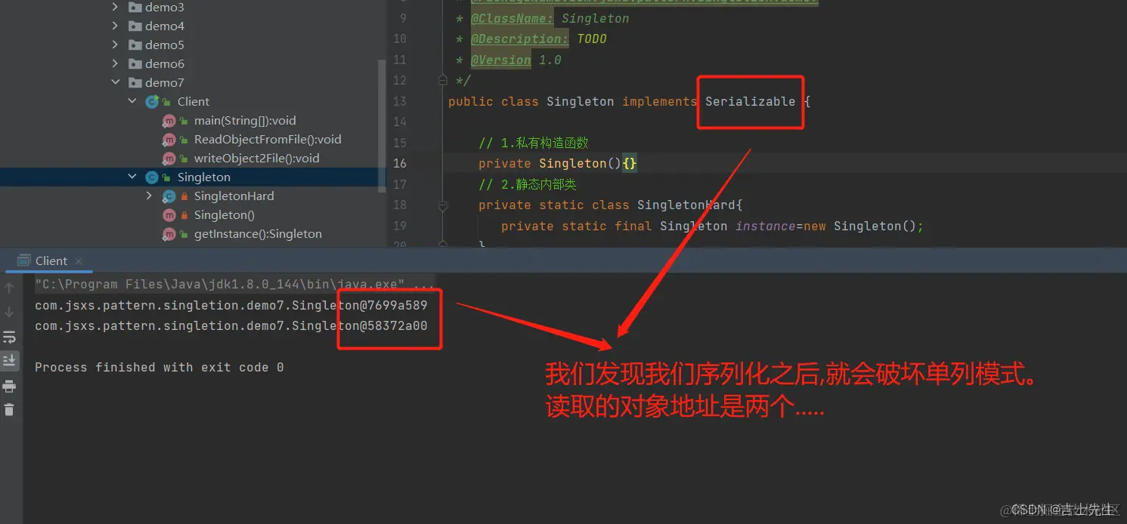Click the SingletonHard inner class icon
Viewport: 1127px width, 524px height.
pyautogui.click(x=169, y=196)
